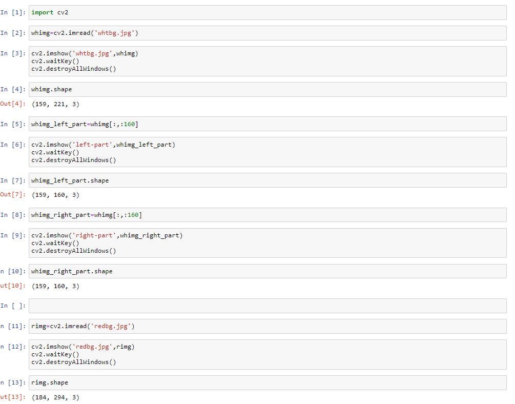Click 'cv2.destroyAllWindows()' line in cell 12
Image resolution: width=515 pixels, height=404 pixels.
click(x=74, y=362)
